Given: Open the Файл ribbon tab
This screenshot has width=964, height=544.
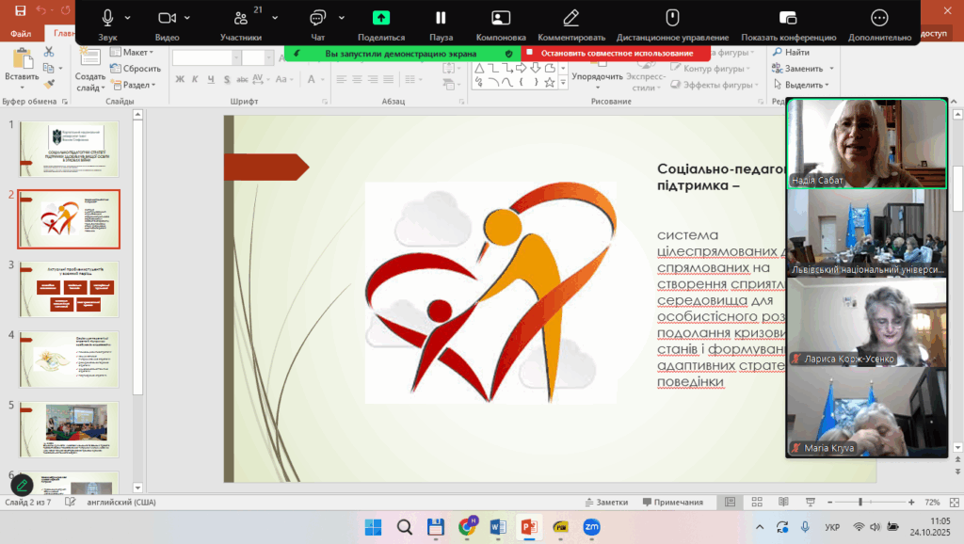Looking at the screenshot, I should (x=21, y=33).
